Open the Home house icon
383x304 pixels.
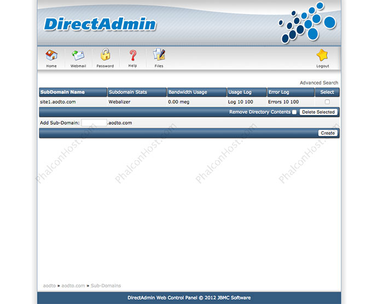pos(51,55)
